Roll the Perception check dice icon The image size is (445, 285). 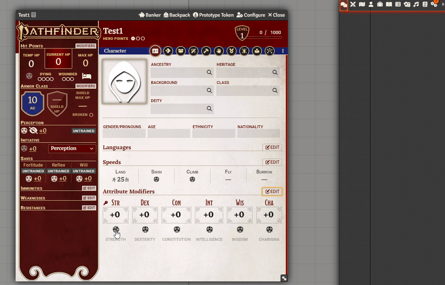tap(24, 131)
